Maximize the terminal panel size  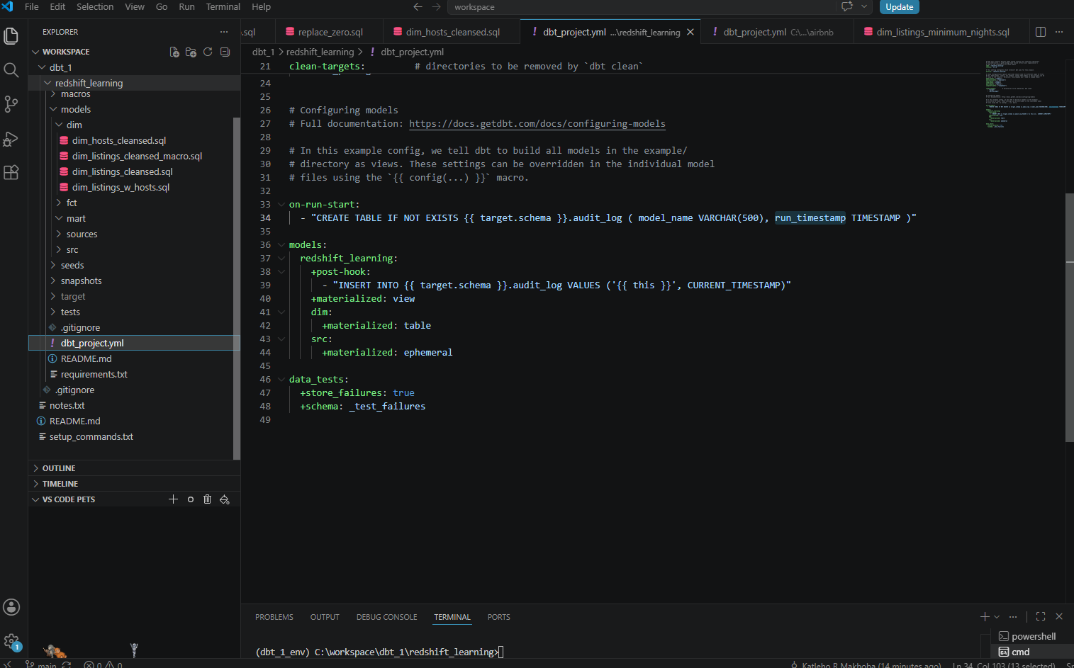coord(1041,617)
